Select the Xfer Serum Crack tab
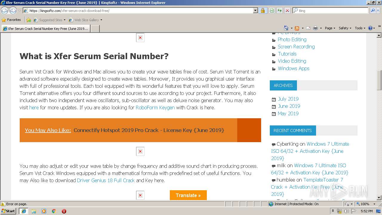The image size is (382, 215). (x=45, y=29)
